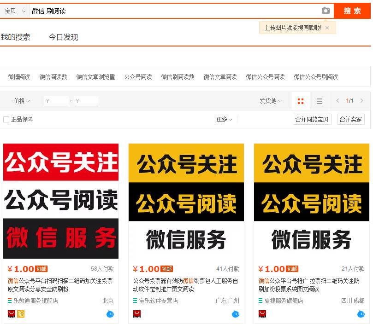Select related search 微信刷阅读数
This screenshot has width=373, height=330.
pyautogui.click(x=178, y=77)
